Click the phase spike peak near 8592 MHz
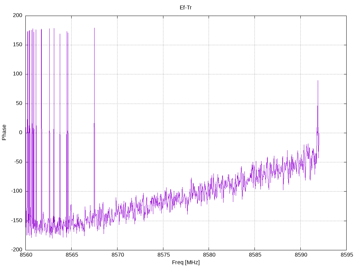This screenshot has height=267, width=356. click(x=318, y=81)
